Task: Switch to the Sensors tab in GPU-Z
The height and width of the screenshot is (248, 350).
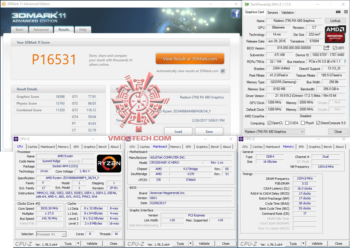Action: pos(272,12)
